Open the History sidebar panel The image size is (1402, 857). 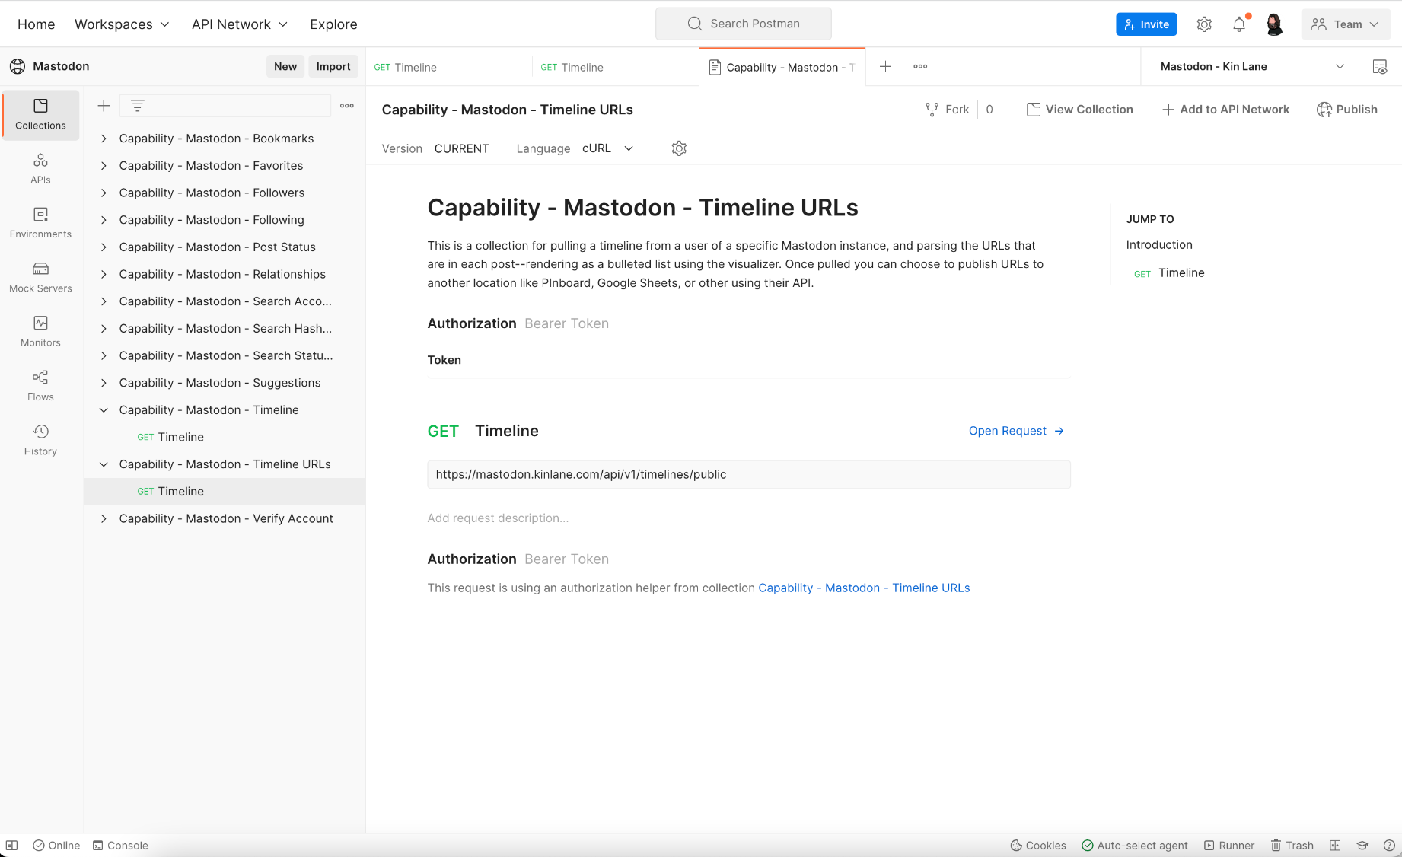(41, 440)
